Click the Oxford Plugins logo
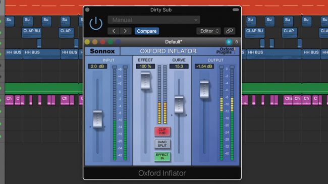The width and height of the screenshot is (328, 184). point(226,51)
